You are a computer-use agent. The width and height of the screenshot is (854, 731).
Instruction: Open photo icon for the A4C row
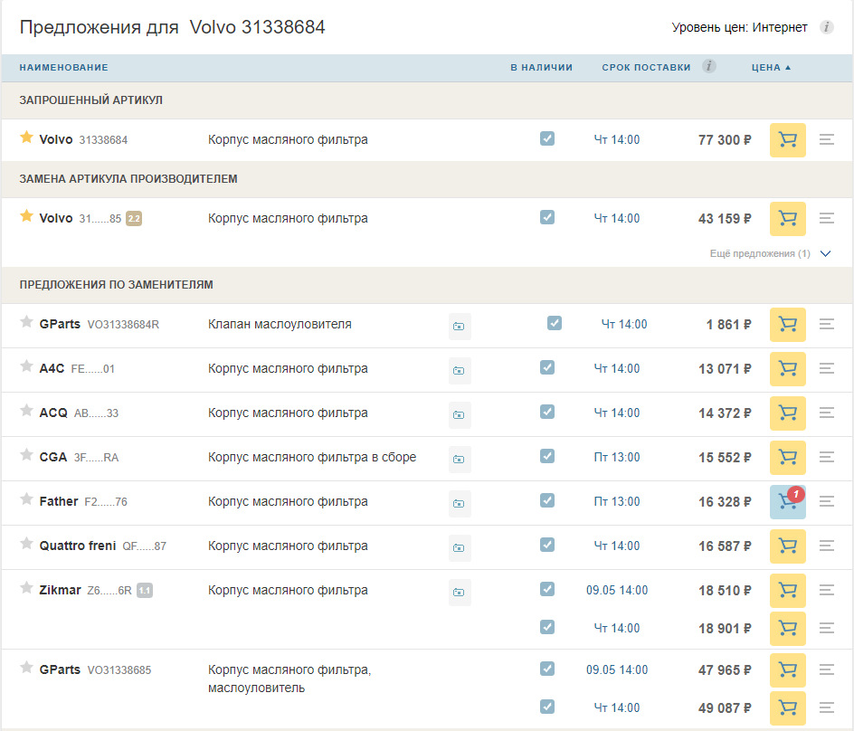[x=460, y=370]
